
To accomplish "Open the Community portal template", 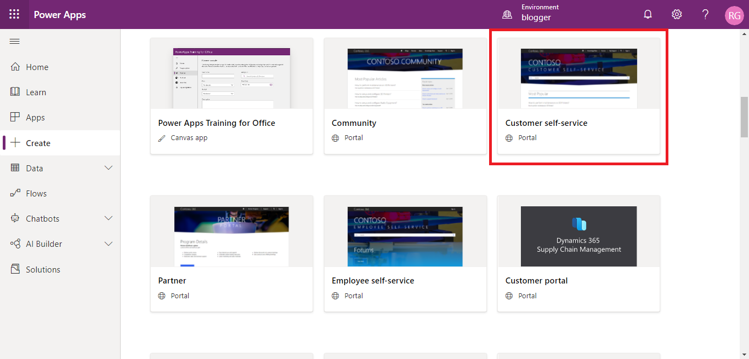I will click(405, 96).
